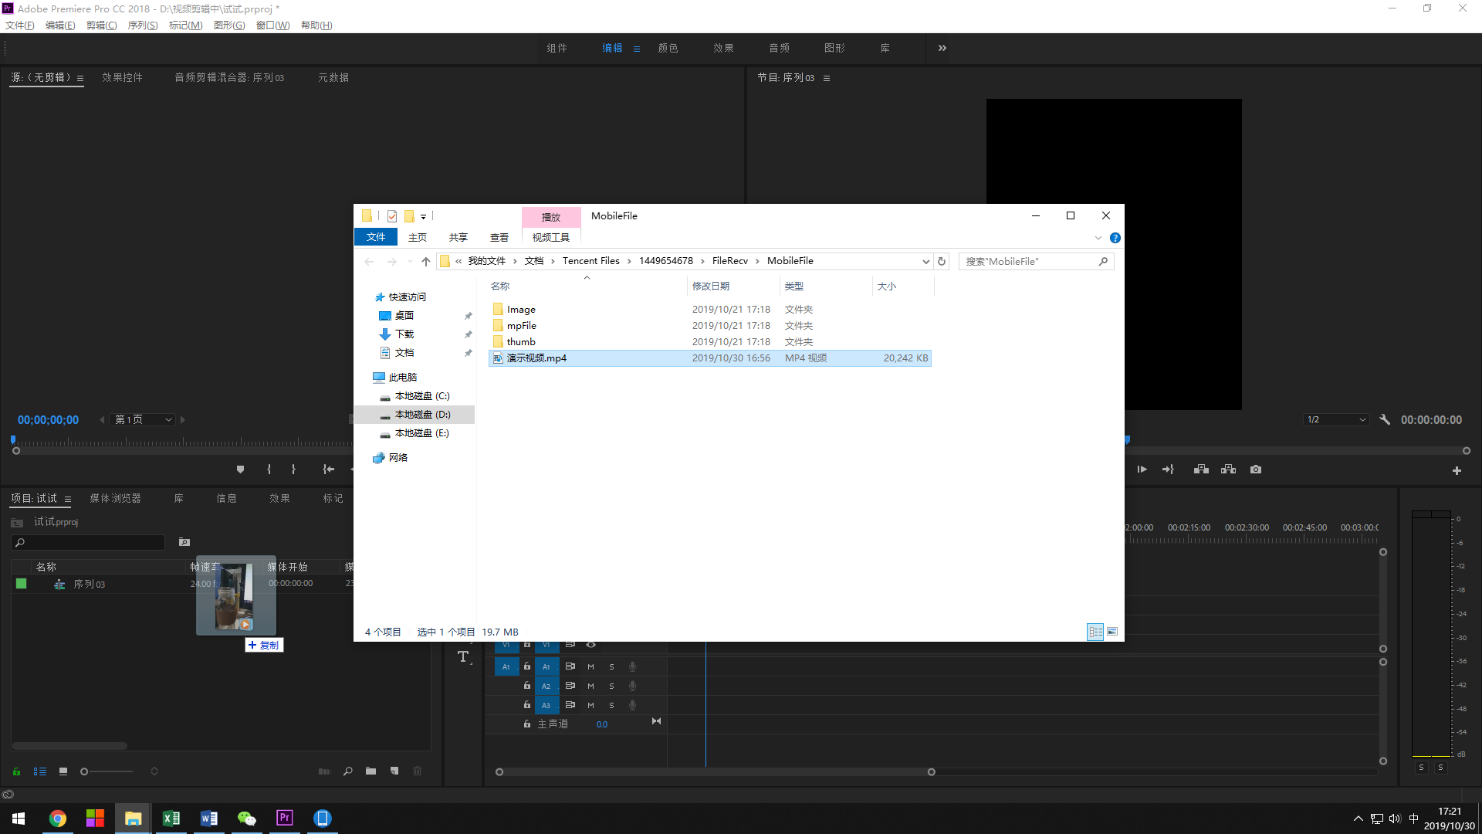
Task: Click the Export Frame camera icon
Action: click(1256, 470)
